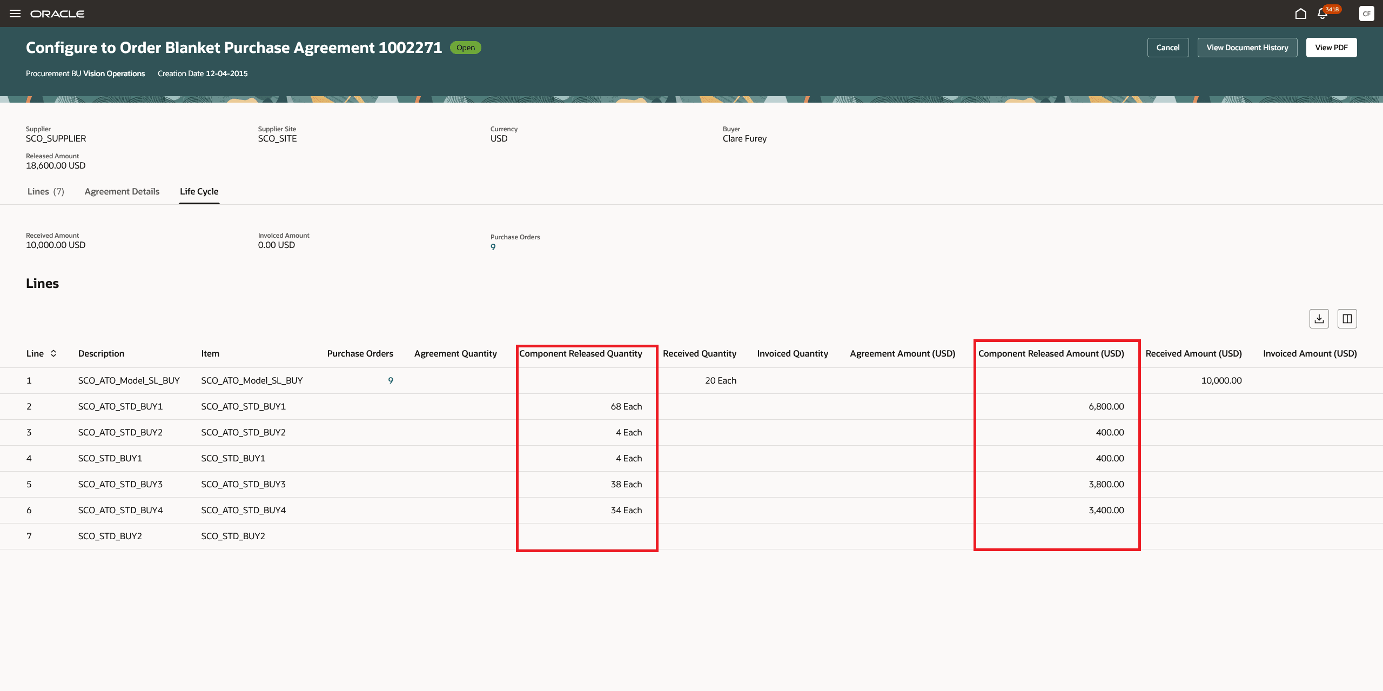The height and width of the screenshot is (691, 1383).
Task: Open the hamburger navigation menu
Action: point(15,14)
